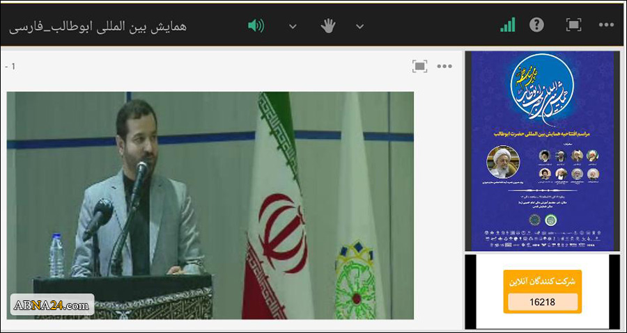This screenshot has height=333, width=627.
Task: Select the 16218 participants count field
Action: pyautogui.click(x=543, y=302)
